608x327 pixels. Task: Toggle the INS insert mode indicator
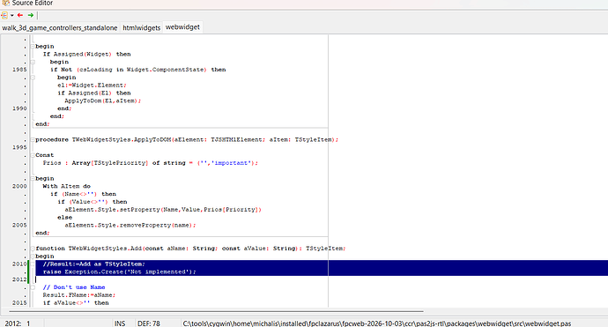pyautogui.click(x=120, y=323)
